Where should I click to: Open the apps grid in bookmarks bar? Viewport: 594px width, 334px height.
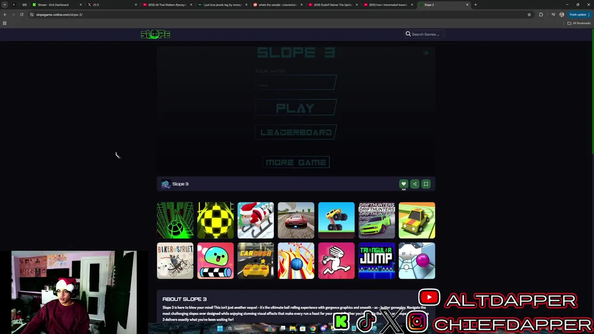[5, 23]
